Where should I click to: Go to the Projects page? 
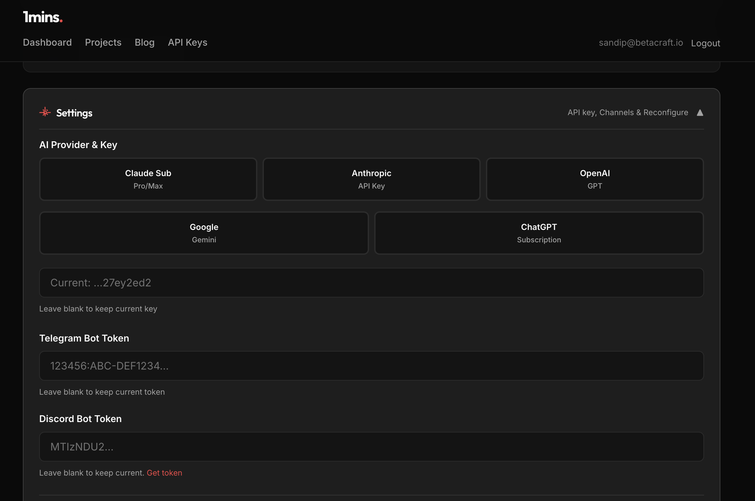coord(103,42)
